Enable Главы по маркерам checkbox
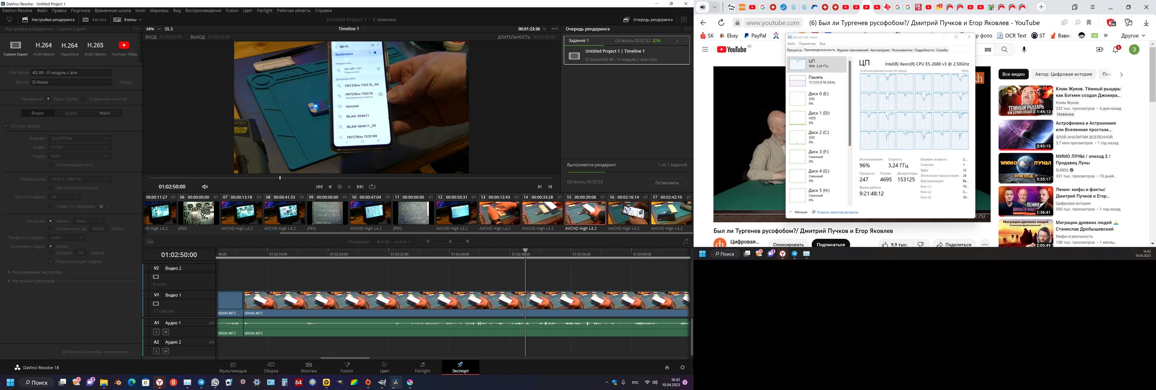The height and width of the screenshot is (390, 1156). pyautogui.click(x=51, y=206)
